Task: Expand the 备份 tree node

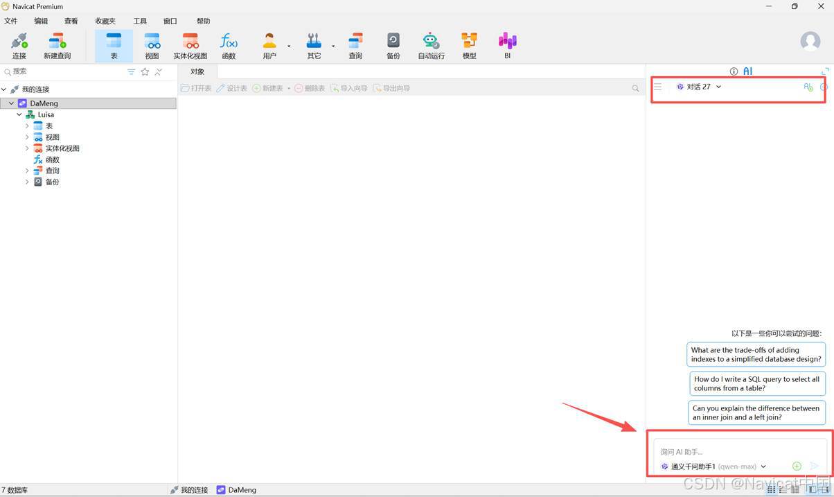Action: [x=27, y=182]
